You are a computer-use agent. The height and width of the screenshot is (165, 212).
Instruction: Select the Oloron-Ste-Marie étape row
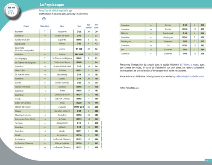click(x=57, y=107)
